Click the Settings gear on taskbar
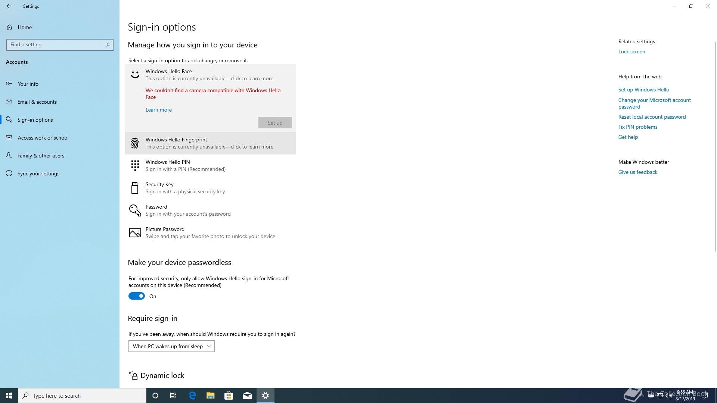This screenshot has height=403, width=717. pyautogui.click(x=266, y=396)
